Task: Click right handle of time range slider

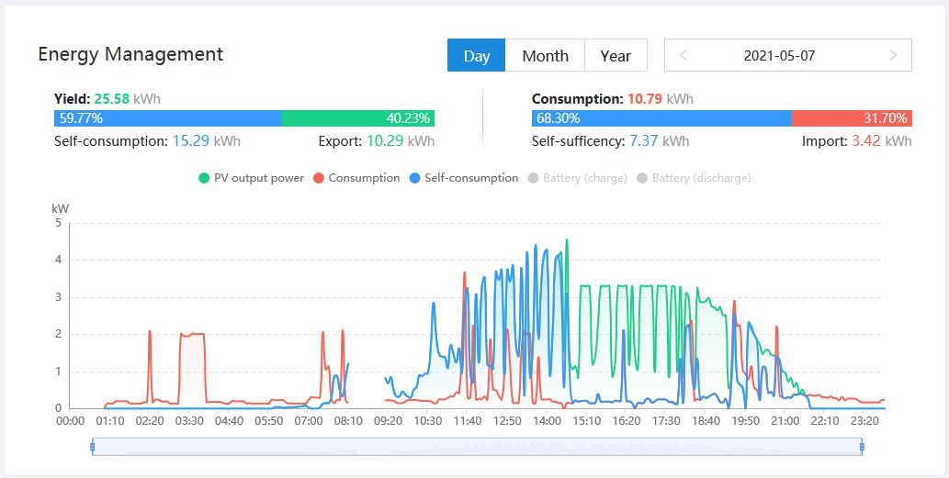Action: 862,447
